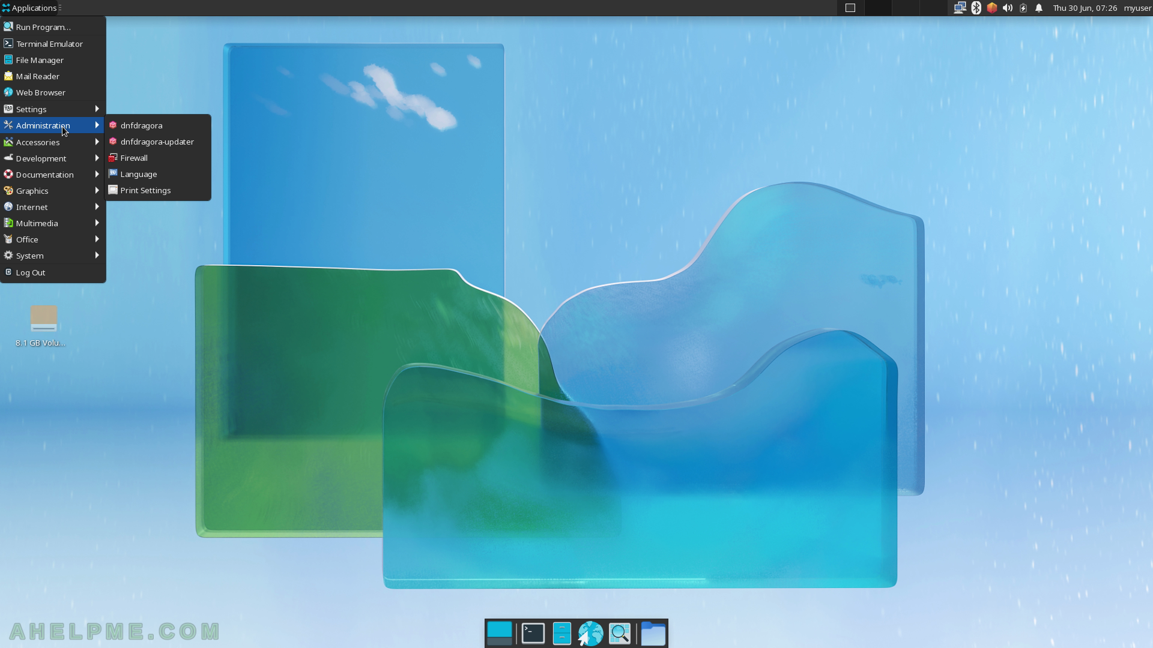Viewport: 1153px width, 648px height.
Task: Click the Show Desktop icon in the dock
Action: 500,634
